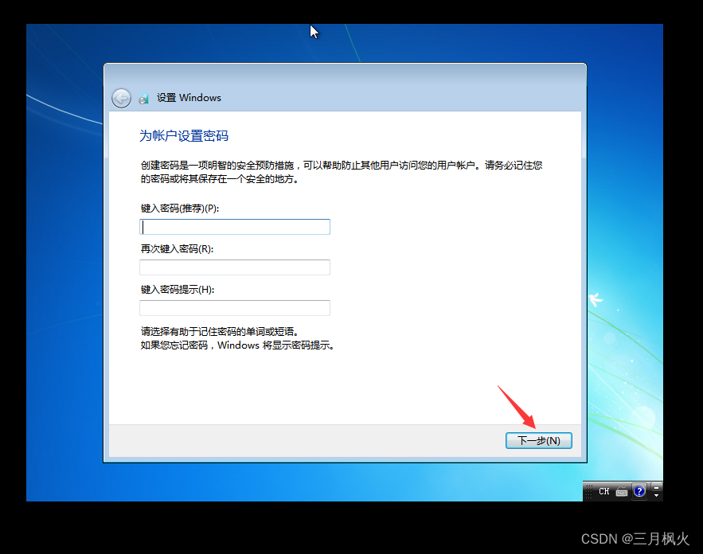Click the white bird on the desktop wallpaper
Viewport: 703px width, 554px height.
tap(596, 299)
